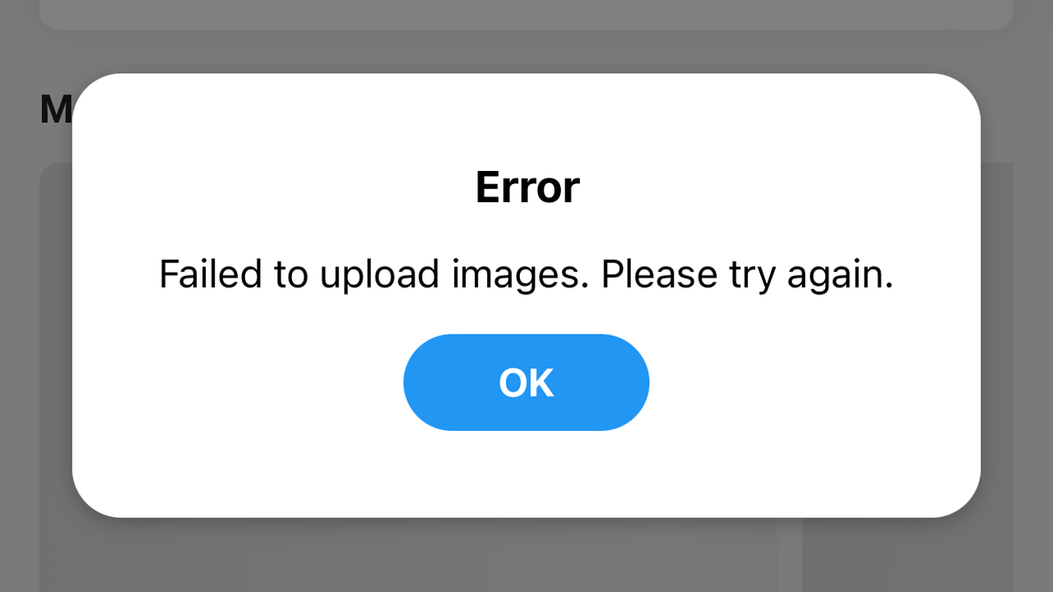Click the word 'upload' in the error message
1053x592 pixels.
(379, 275)
